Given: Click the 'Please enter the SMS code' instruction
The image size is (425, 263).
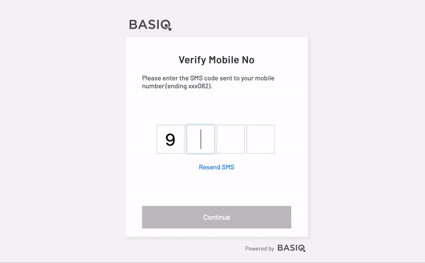Looking at the screenshot, I should [x=208, y=82].
